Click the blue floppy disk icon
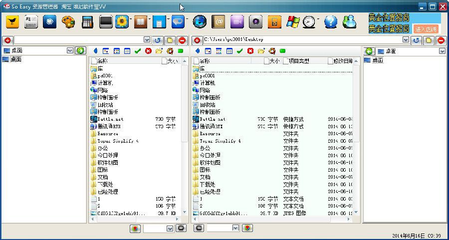 pos(160,22)
